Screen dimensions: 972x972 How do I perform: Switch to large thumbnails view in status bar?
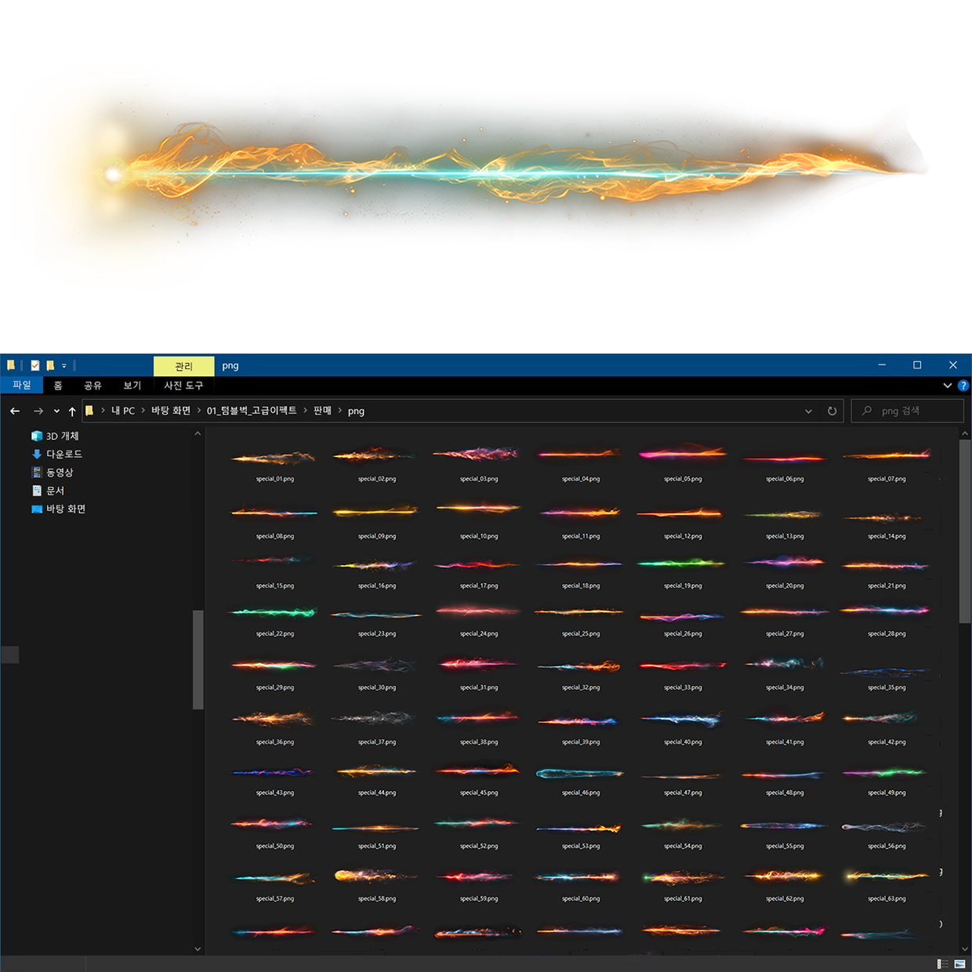[x=959, y=964]
